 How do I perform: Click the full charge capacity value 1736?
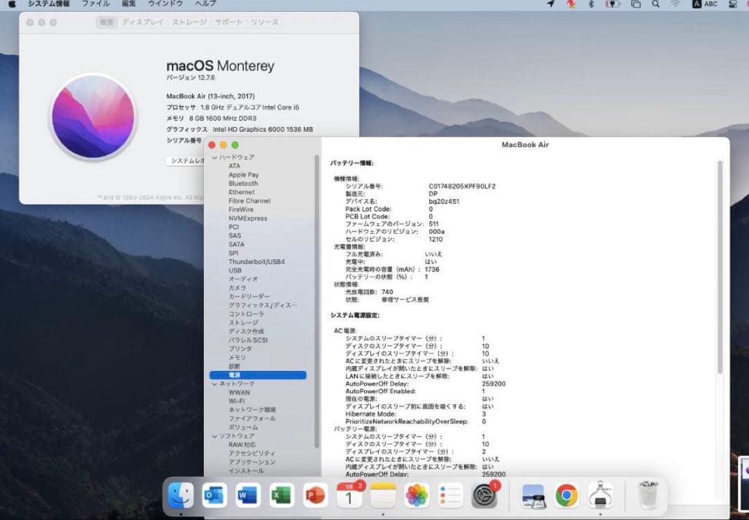point(432,269)
